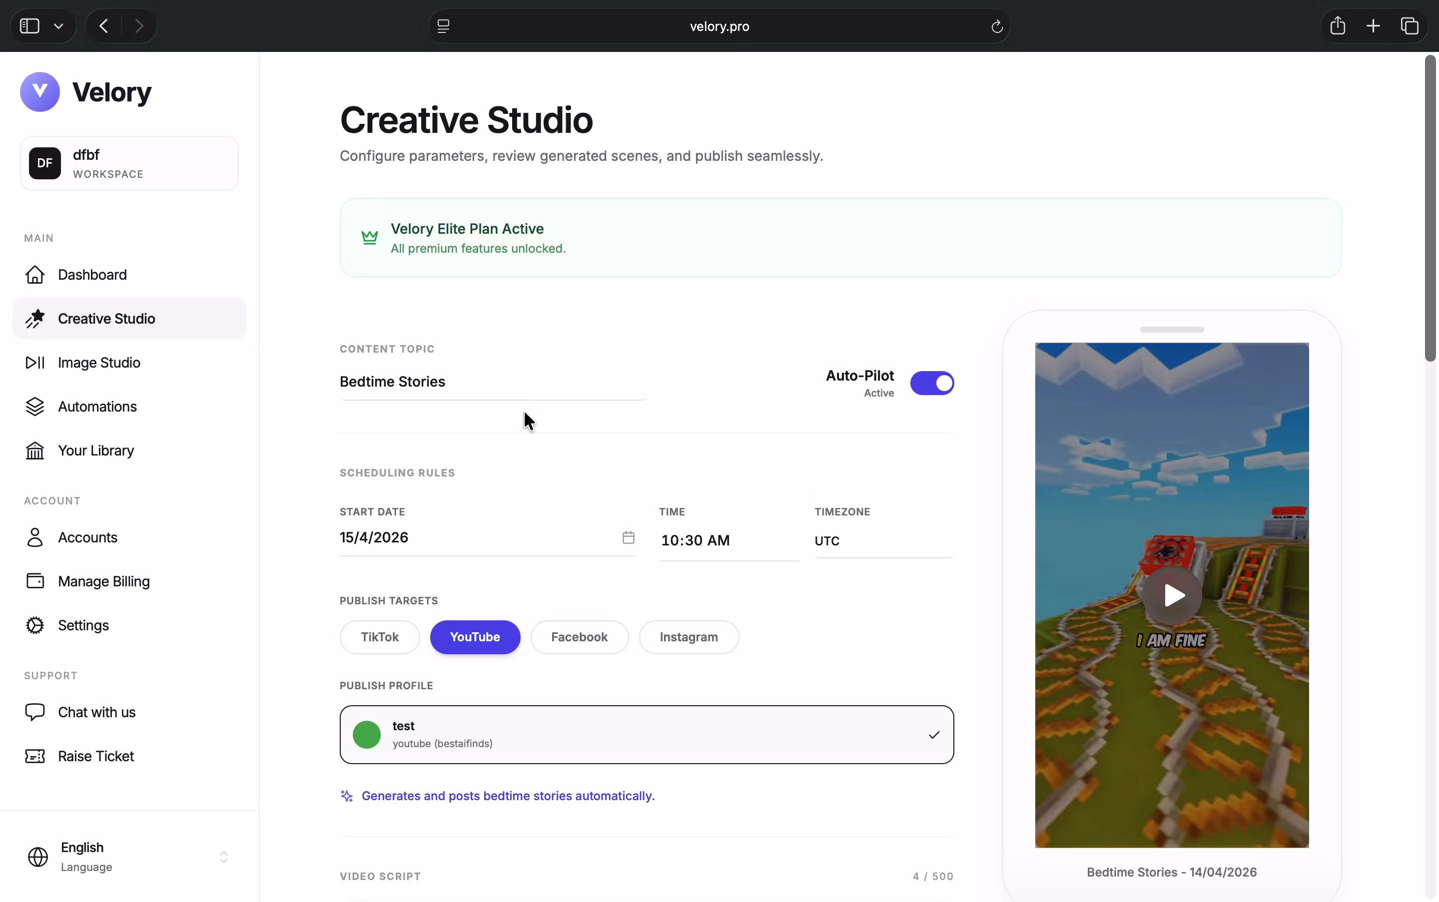The width and height of the screenshot is (1439, 902).
Task: Click the crown icon in Elite Plan banner
Action: pyautogui.click(x=370, y=237)
